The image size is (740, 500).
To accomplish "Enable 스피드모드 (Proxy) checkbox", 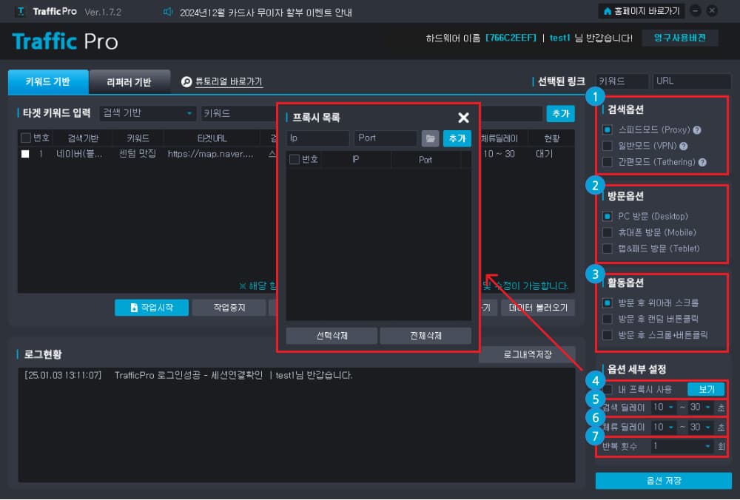I will 608,129.
